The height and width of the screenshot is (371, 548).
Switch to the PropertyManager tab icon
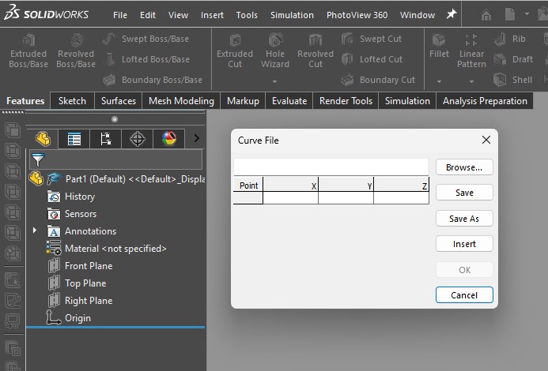pos(74,139)
